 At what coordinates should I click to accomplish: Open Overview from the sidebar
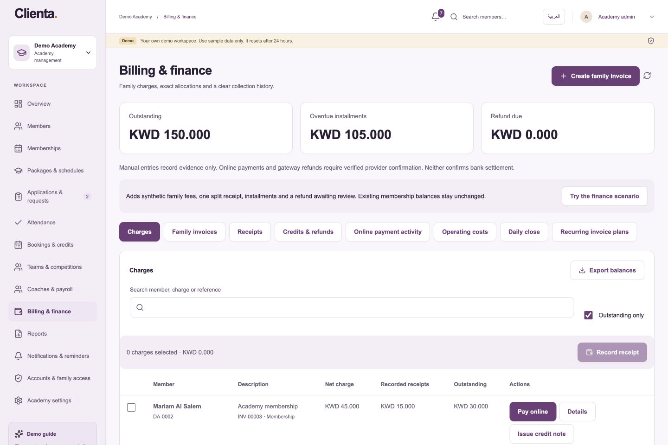[x=52, y=104]
